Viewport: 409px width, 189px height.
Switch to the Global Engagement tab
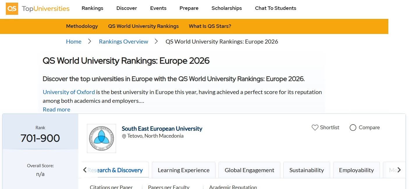249,170
